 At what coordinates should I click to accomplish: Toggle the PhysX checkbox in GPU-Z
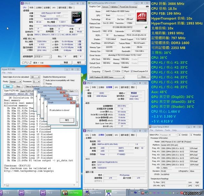[123, 71]
